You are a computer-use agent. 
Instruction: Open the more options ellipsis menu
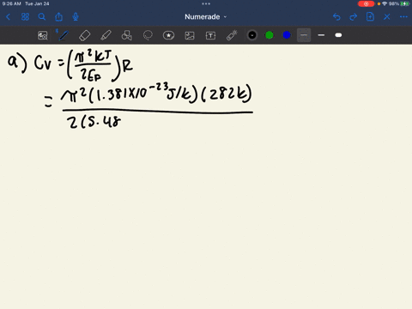point(403,17)
